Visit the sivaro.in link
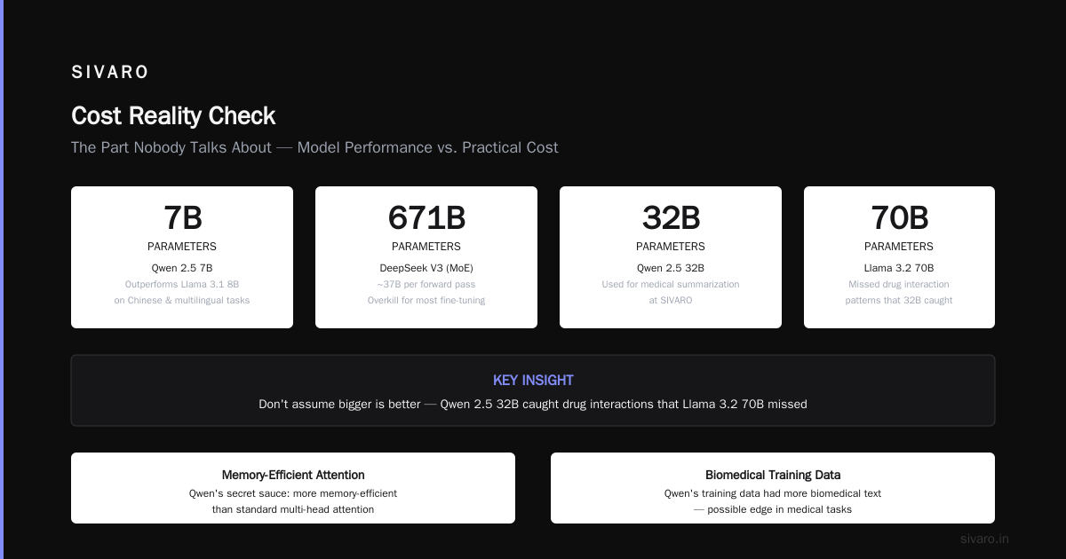The width and height of the screenshot is (1066, 559). 985,539
